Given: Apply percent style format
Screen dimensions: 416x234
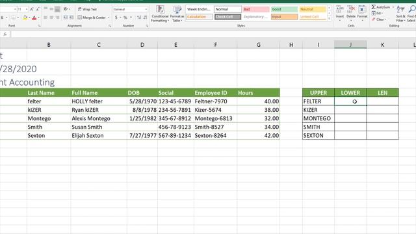Looking at the screenshot, I should [125, 18].
